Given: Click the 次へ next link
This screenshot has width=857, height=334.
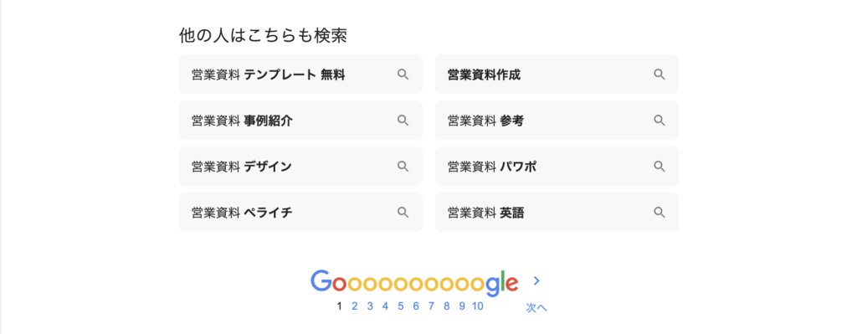Looking at the screenshot, I should click(536, 308).
